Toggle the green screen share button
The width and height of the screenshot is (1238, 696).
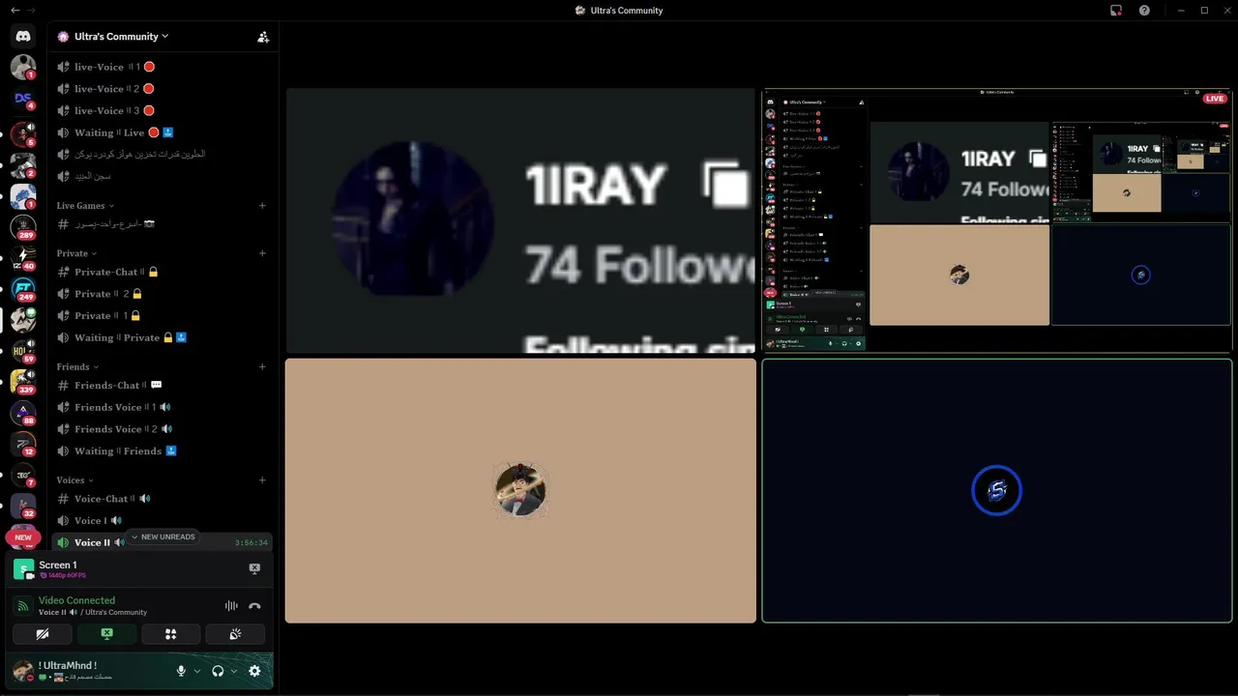107,634
